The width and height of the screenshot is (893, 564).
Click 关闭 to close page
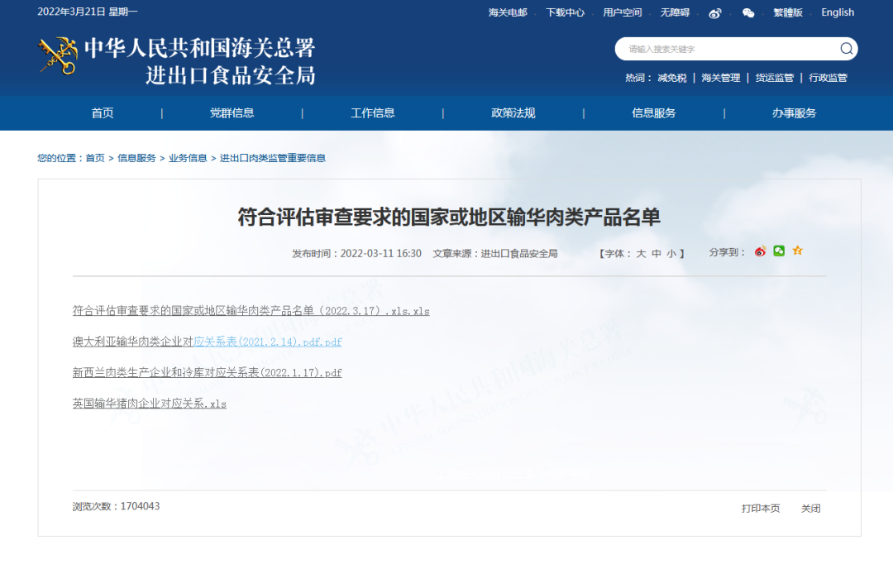[x=811, y=508]
